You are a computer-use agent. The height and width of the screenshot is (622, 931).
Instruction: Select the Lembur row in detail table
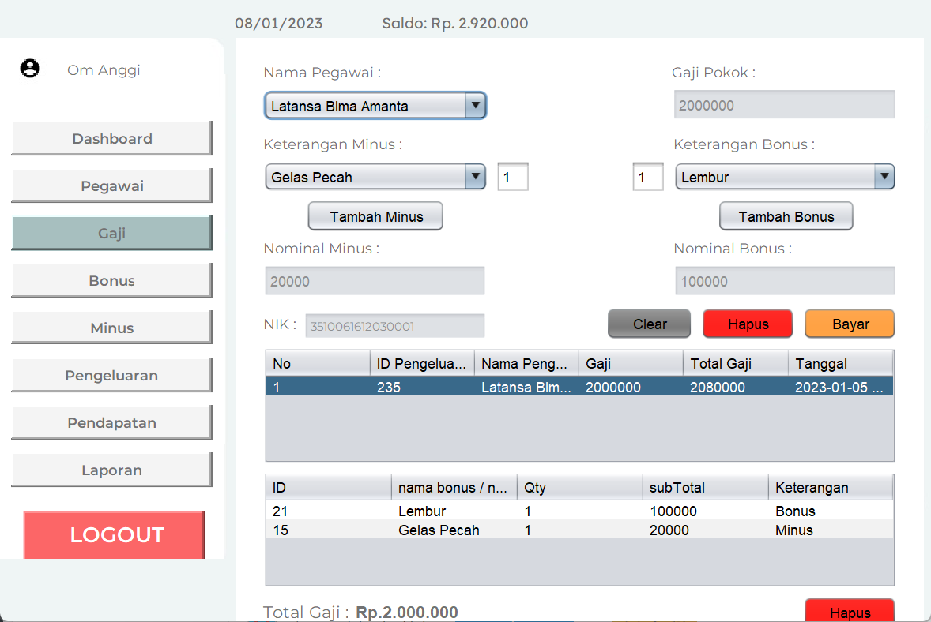click(579, 511)
